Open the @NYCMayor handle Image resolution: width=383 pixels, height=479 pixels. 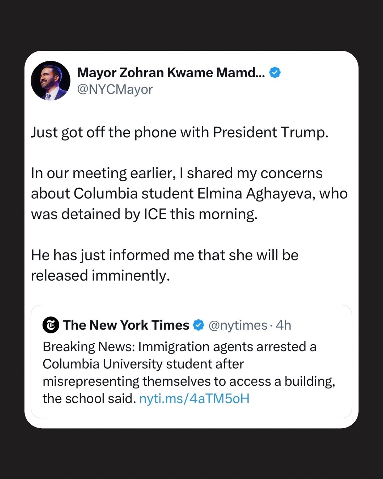[x=115, y=89]
